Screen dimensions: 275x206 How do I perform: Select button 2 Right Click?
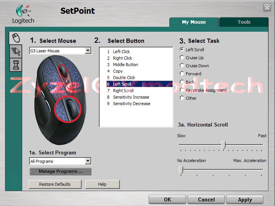pos(139,58)
